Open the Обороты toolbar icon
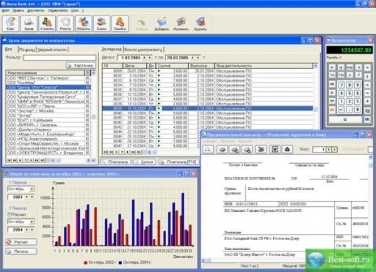 pos(83,24)
